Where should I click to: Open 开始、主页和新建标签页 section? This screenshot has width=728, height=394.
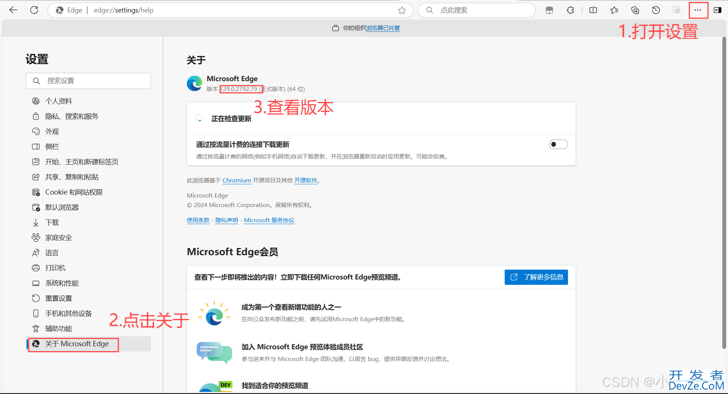point(88,162)
